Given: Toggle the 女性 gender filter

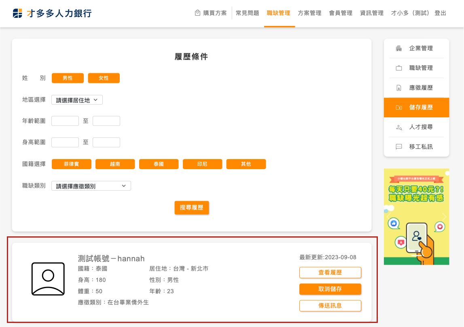Looking at the screenshot, I should [104, 78].
